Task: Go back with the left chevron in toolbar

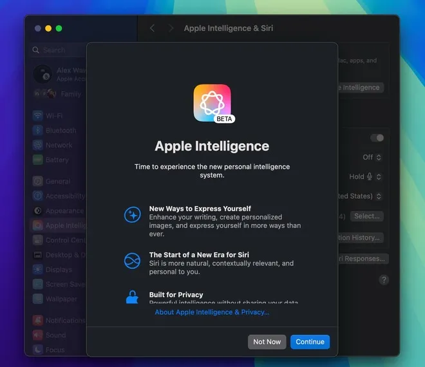Action: coord(153,28)
